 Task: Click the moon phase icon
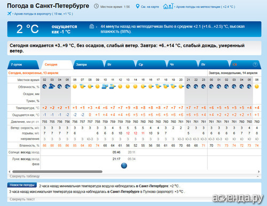click(124, 165)
